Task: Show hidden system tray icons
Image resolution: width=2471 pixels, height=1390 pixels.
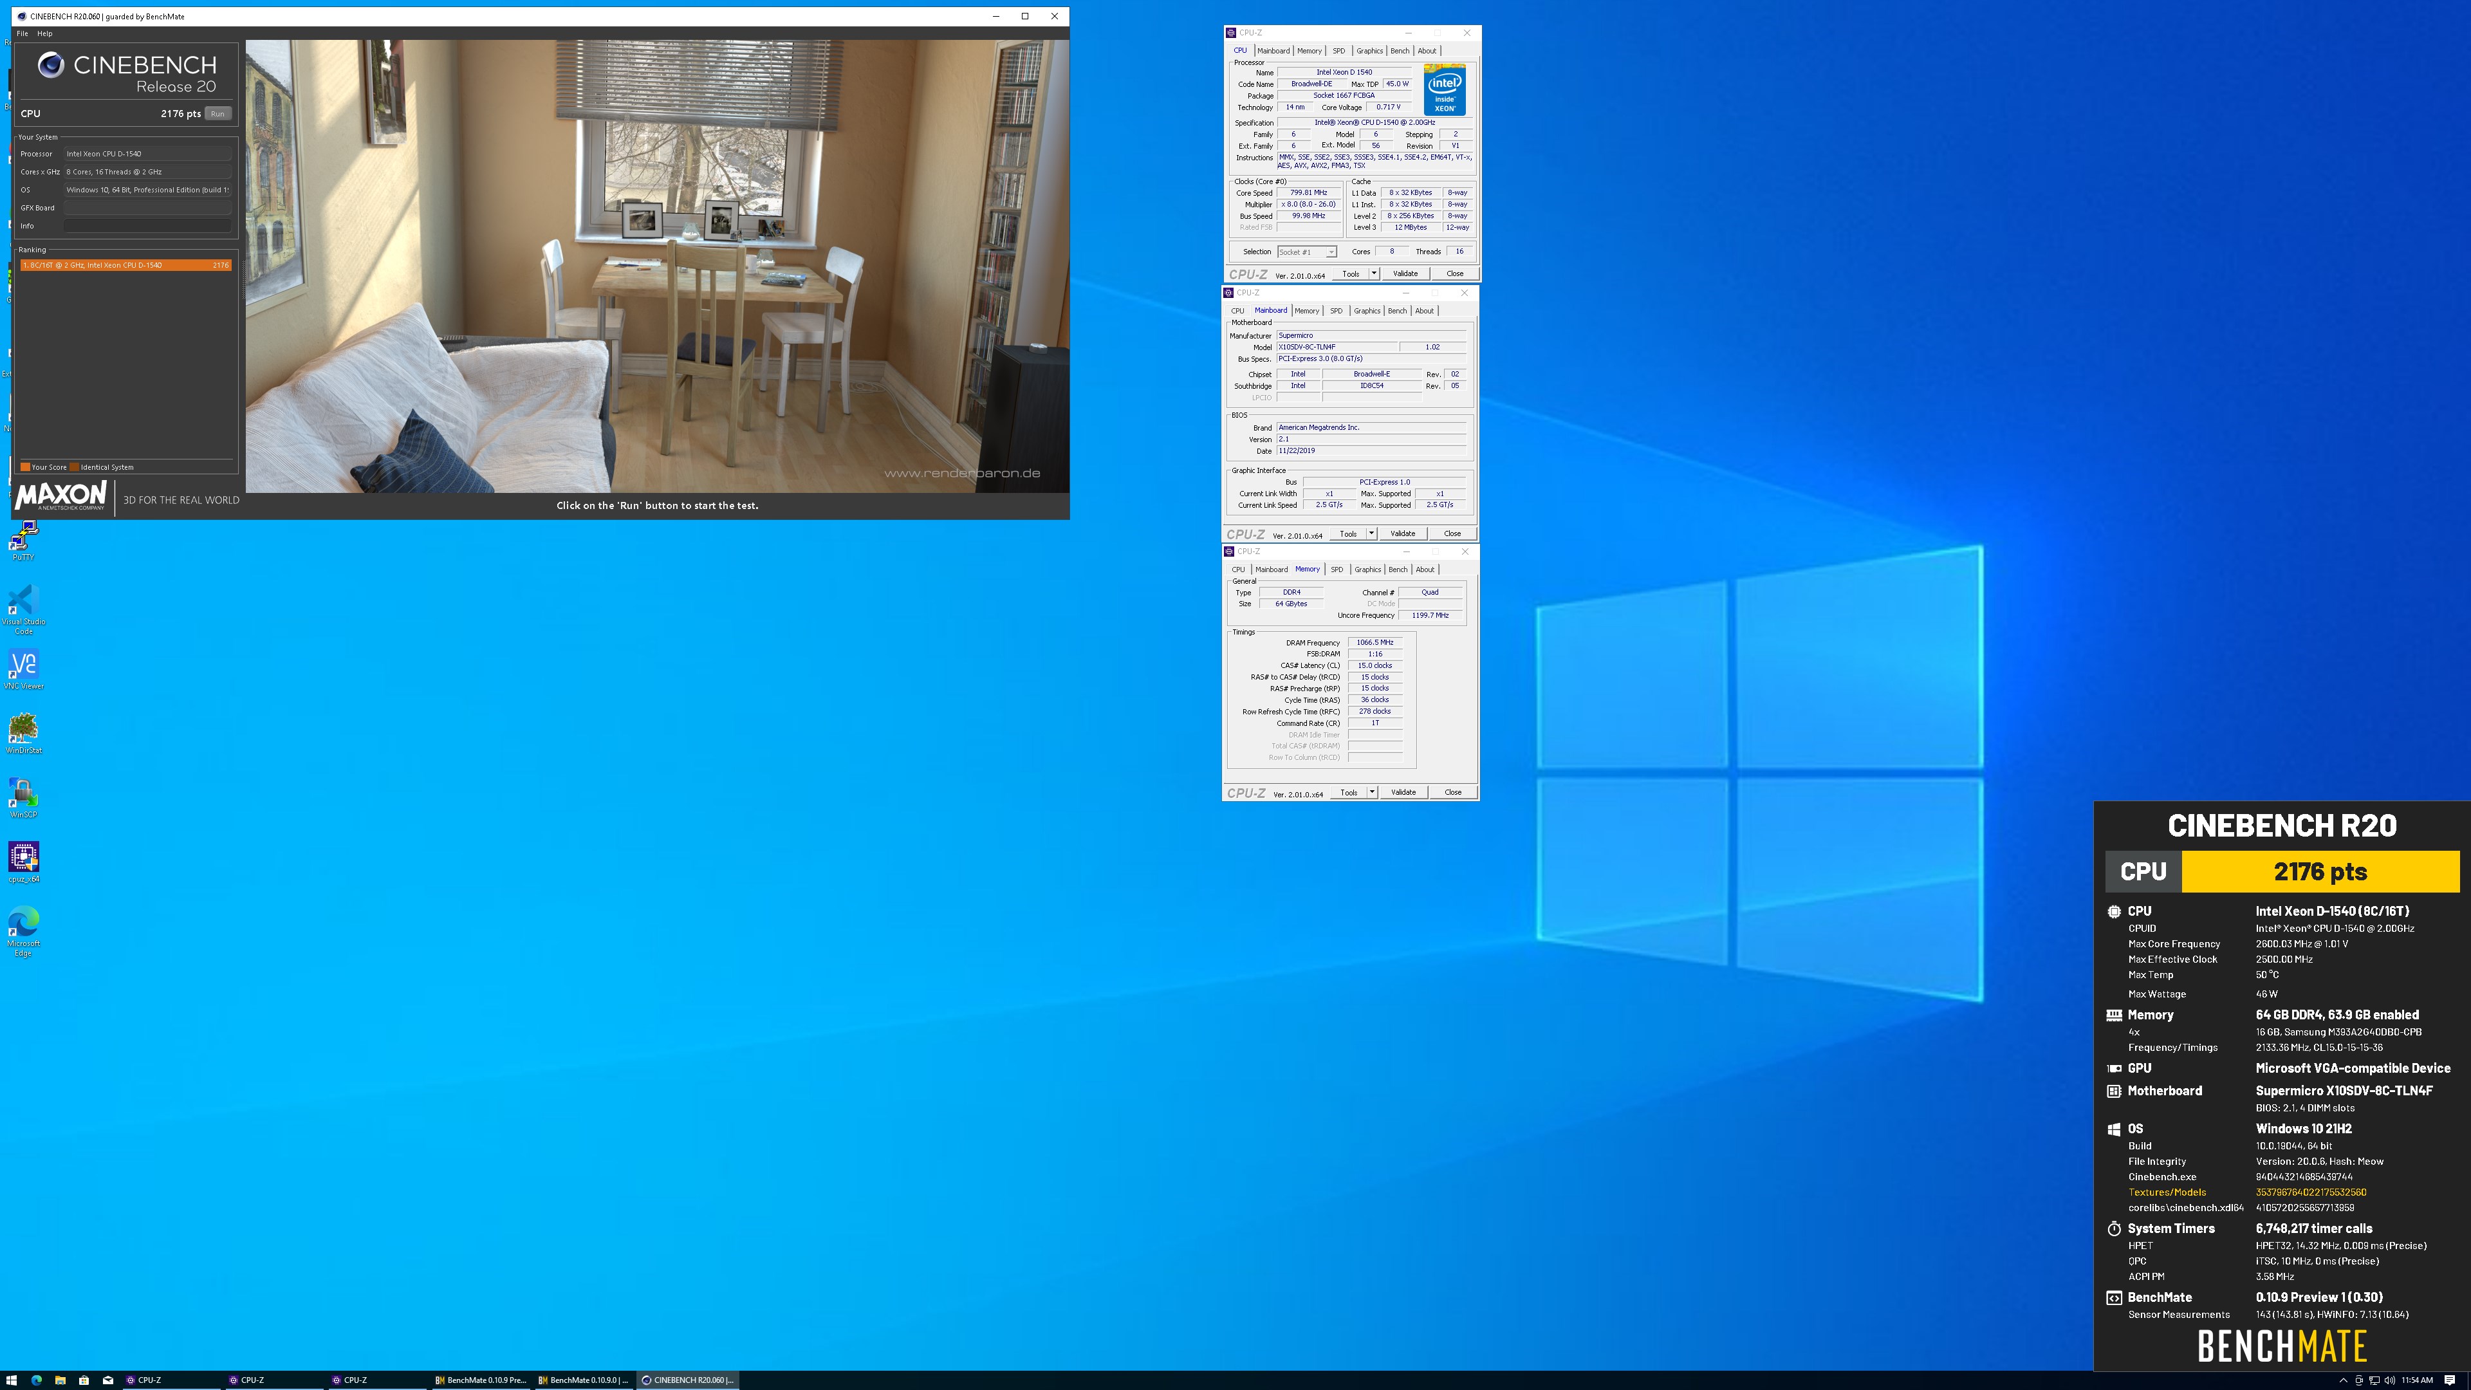Action: click(x=2344, y=1380)
